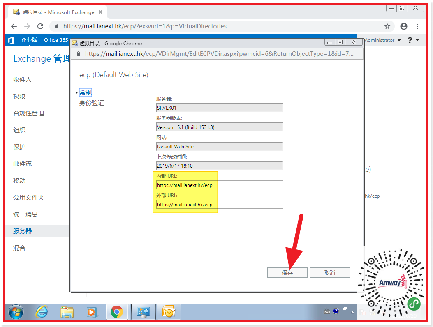Viewport: 433px width, 327px height.
Task: Show hidden system tray icons
Action: tap(352, 312)
